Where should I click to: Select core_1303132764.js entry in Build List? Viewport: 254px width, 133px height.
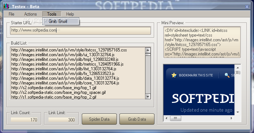pyautogui.click(x=65, y=83)
